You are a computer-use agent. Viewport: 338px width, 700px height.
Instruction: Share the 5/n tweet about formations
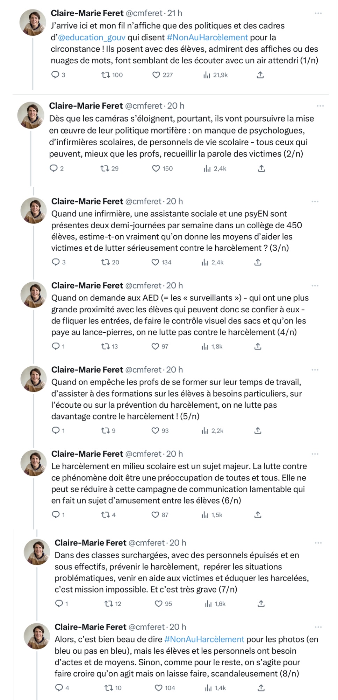[258, 430]
